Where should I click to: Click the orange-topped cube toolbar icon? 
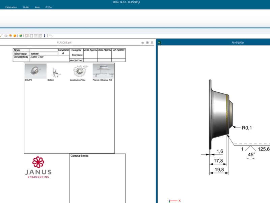coord(10,36)
